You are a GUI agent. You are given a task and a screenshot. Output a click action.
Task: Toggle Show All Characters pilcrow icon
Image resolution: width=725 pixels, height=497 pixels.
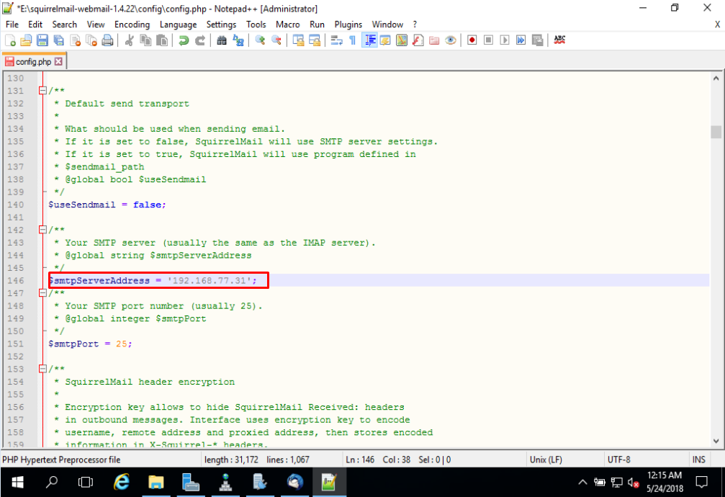[x=352, y=41]
